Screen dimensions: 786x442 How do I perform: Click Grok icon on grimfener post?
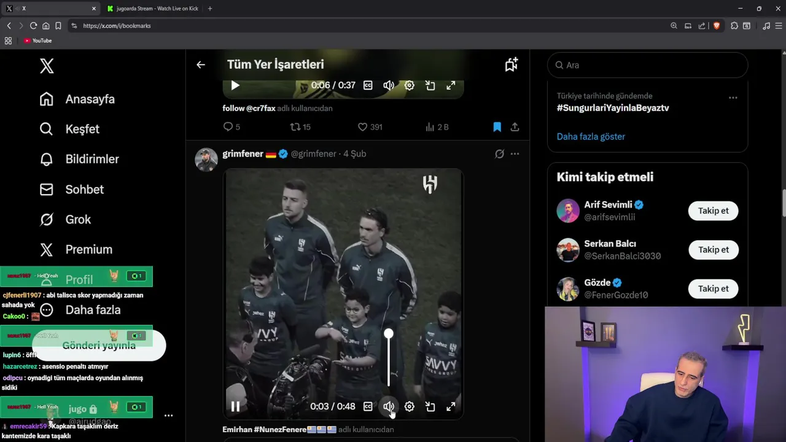pyautogui.click(x=499, y=154)
